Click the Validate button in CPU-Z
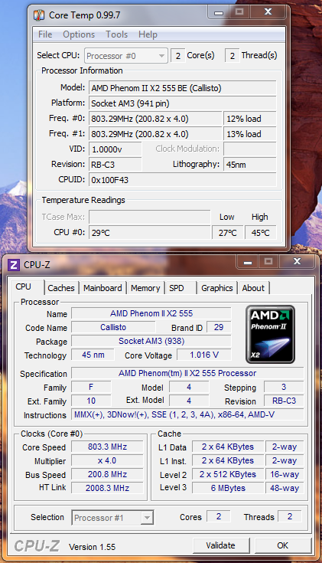The height and width of the screenshot is (563, 322). pyautogui.click(x=220, y=545)
